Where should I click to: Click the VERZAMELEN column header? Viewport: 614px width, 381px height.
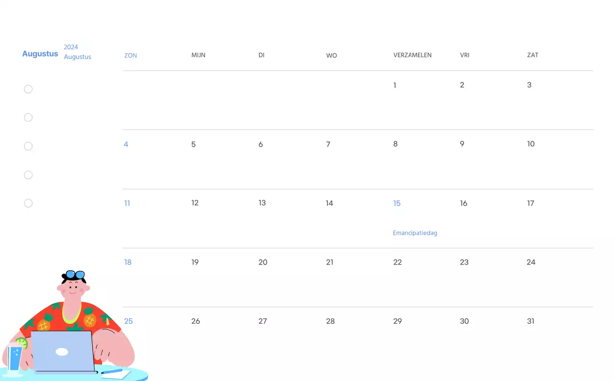413,55
